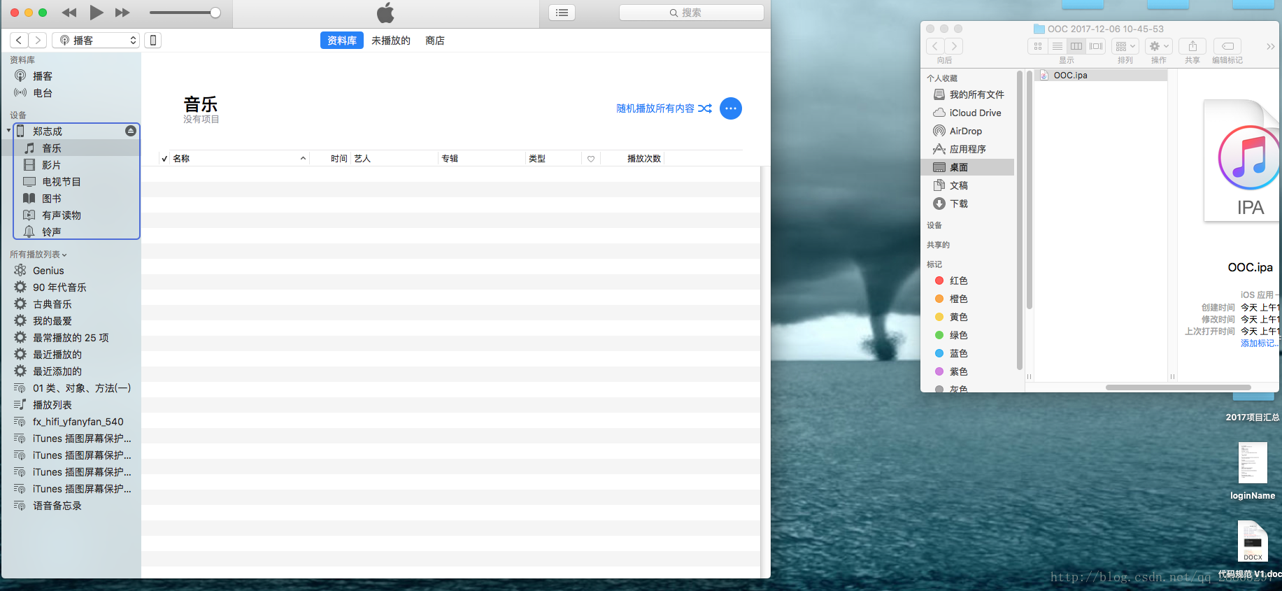
Task: Toggle the checkmark column header
Action: pos(164,159)
